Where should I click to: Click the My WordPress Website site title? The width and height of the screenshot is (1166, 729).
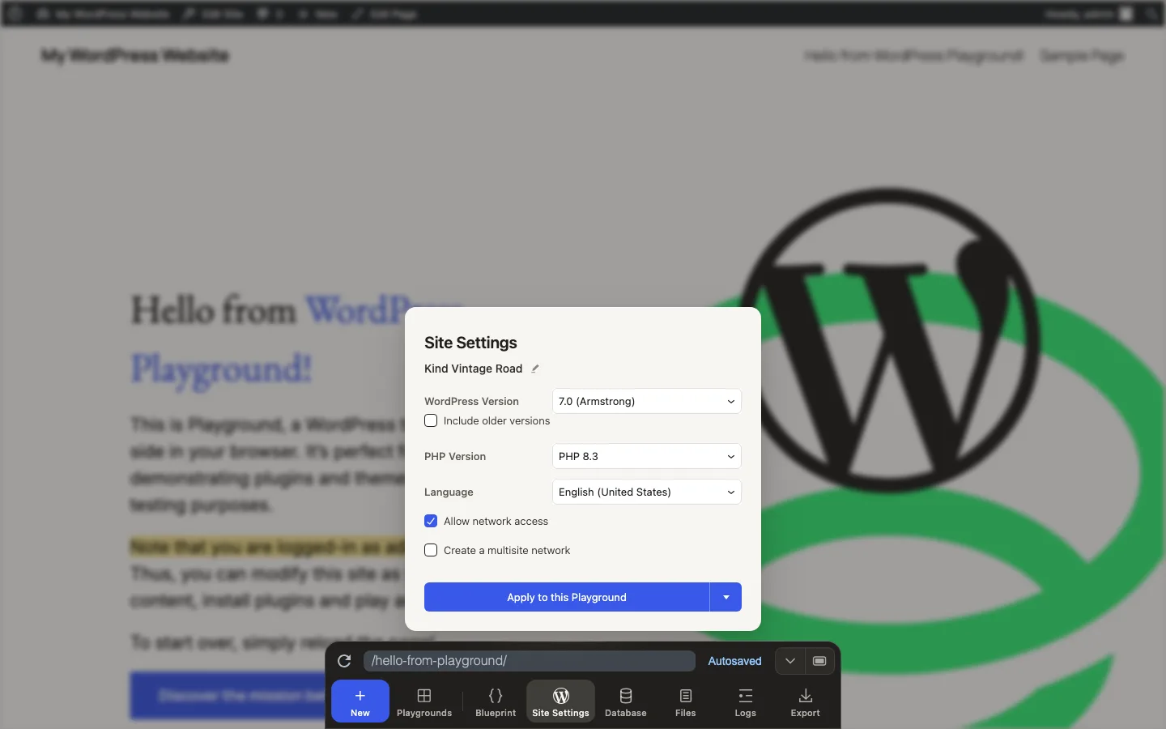tap(135, 56)
